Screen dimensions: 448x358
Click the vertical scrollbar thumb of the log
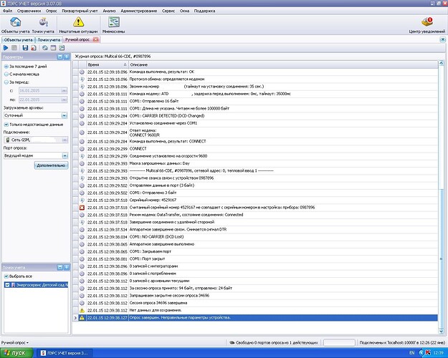(441, 258)
